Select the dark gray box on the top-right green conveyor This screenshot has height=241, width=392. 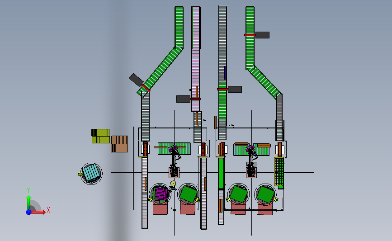(x=262, y=35)
